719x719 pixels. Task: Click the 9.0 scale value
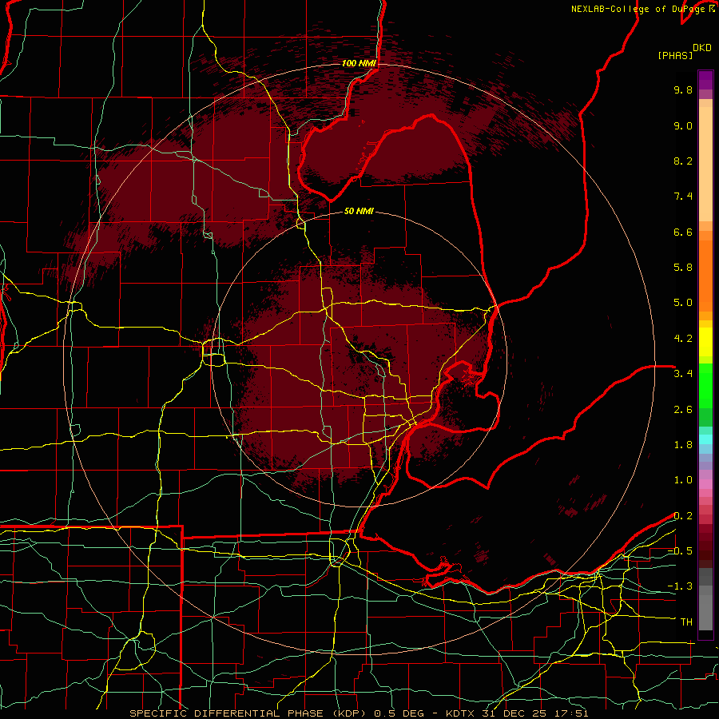coord(683,125)
